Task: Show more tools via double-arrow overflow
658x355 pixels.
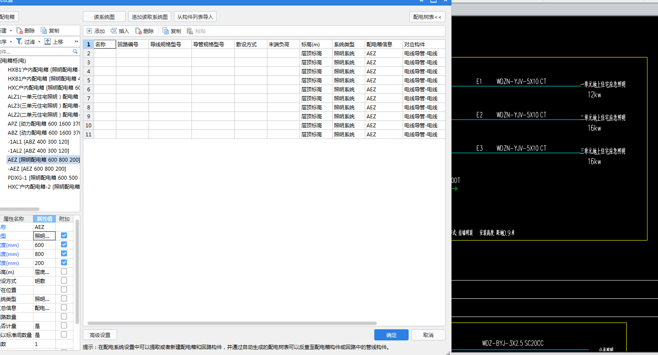Action: tap(77, 42)
